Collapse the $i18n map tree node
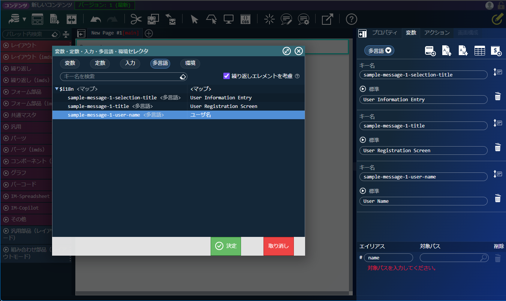Image resolution: width=506 pixels, height=301 pixels. (x=57, y=89)
